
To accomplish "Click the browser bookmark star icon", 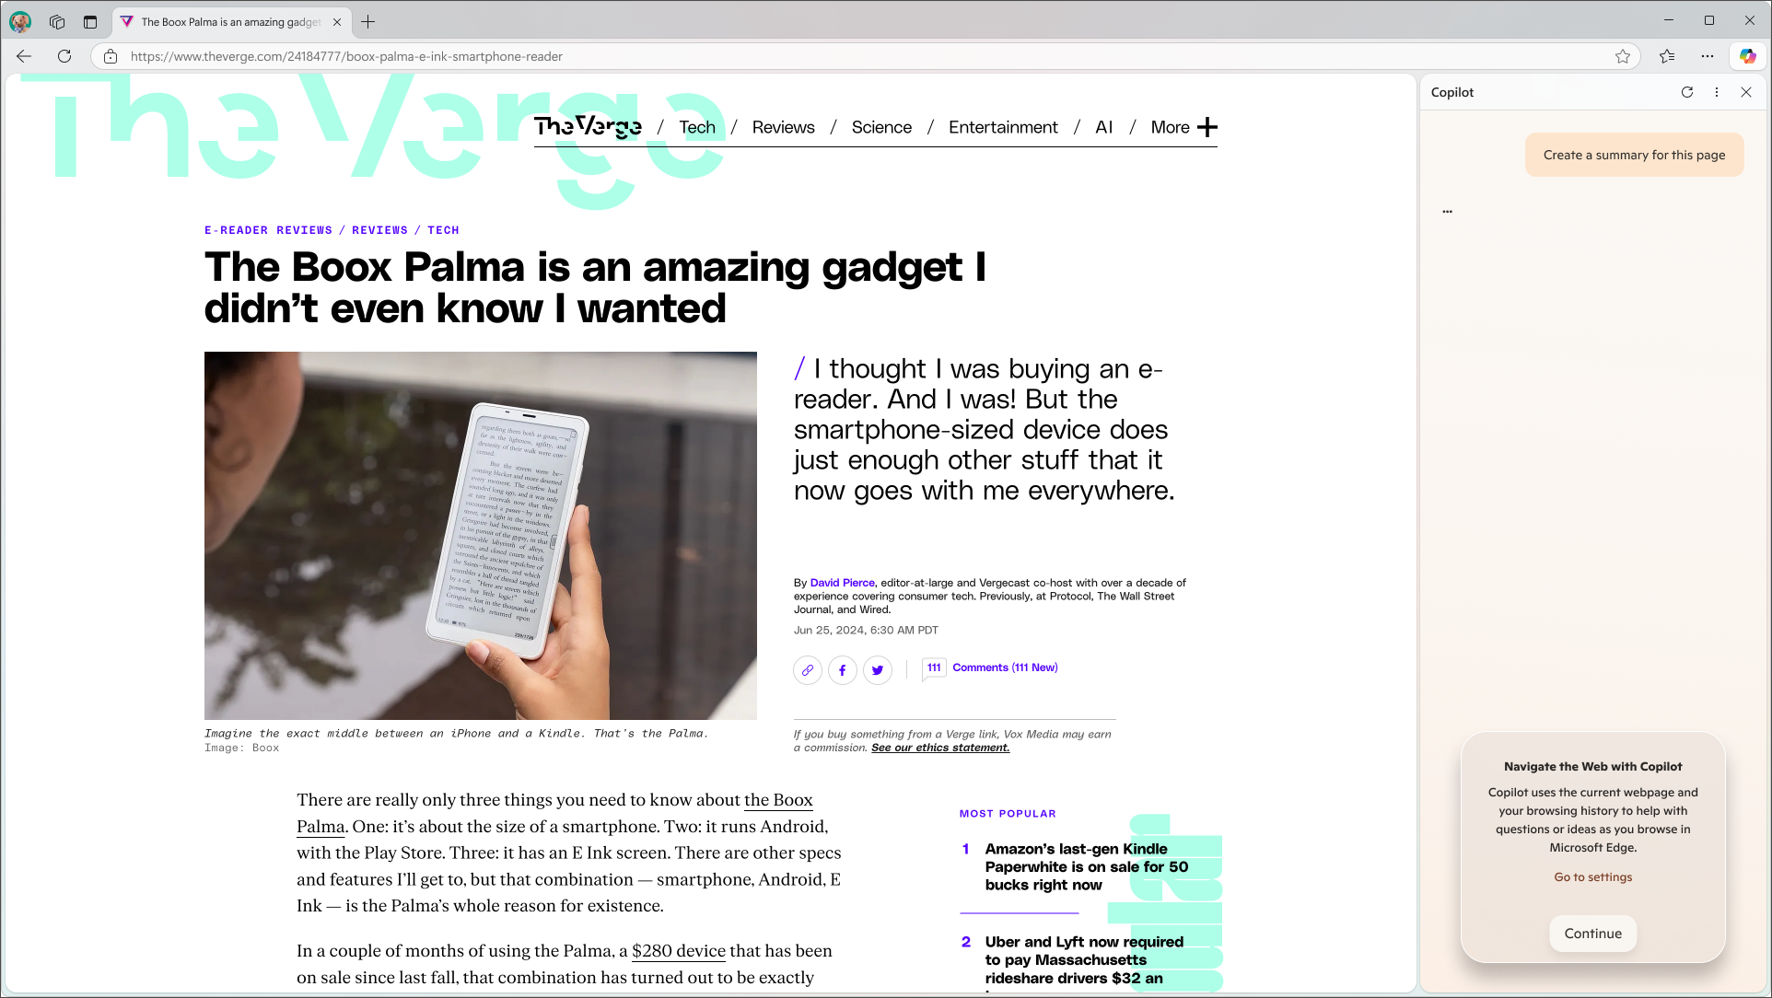I will [1624, 56].
